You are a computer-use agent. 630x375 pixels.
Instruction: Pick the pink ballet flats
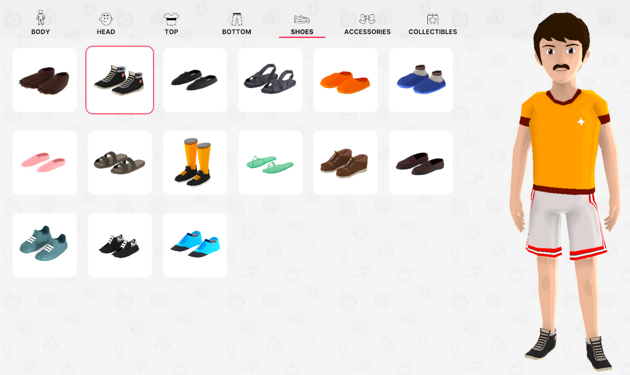(44, 163)
